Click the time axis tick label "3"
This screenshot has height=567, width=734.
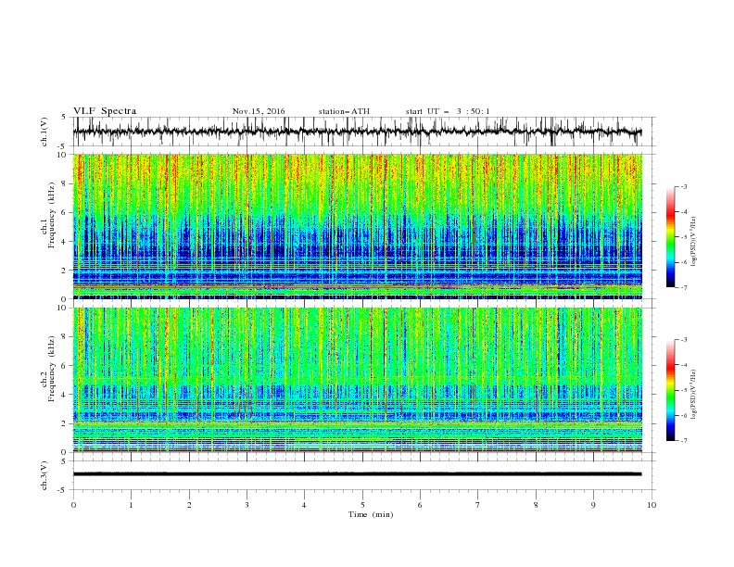tap(247, 505)
